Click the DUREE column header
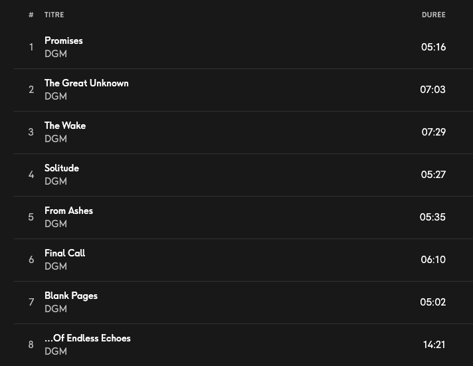 433,15
